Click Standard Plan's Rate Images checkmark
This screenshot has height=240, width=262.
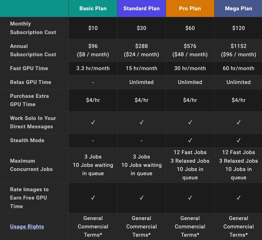[x=142, y=198]
